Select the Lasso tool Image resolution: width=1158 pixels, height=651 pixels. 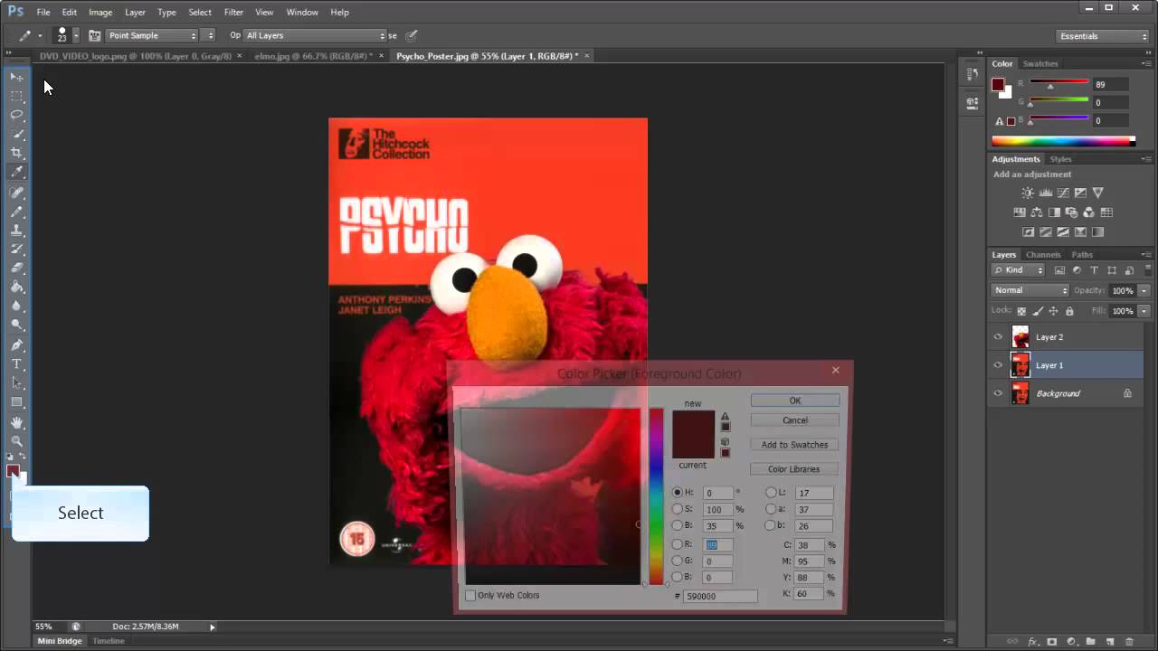click(16, 115)
